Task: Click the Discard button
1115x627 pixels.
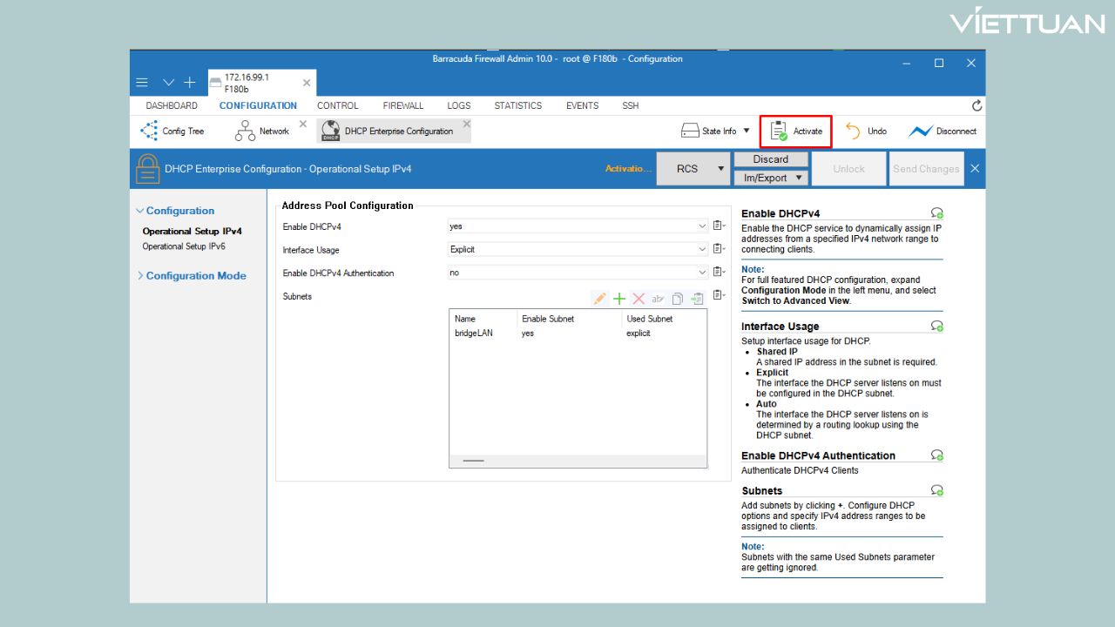Action: pyautogui.click(x=771, y=159)
